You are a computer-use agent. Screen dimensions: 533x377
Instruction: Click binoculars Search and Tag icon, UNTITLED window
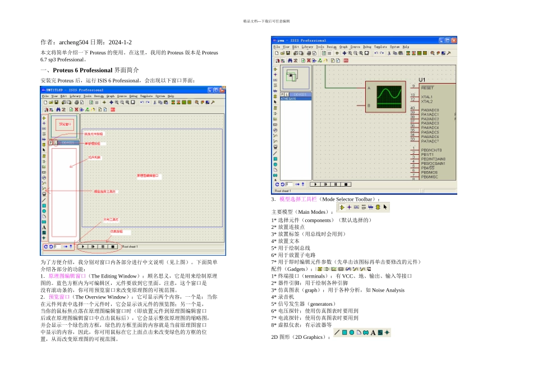tap(58, 109)
